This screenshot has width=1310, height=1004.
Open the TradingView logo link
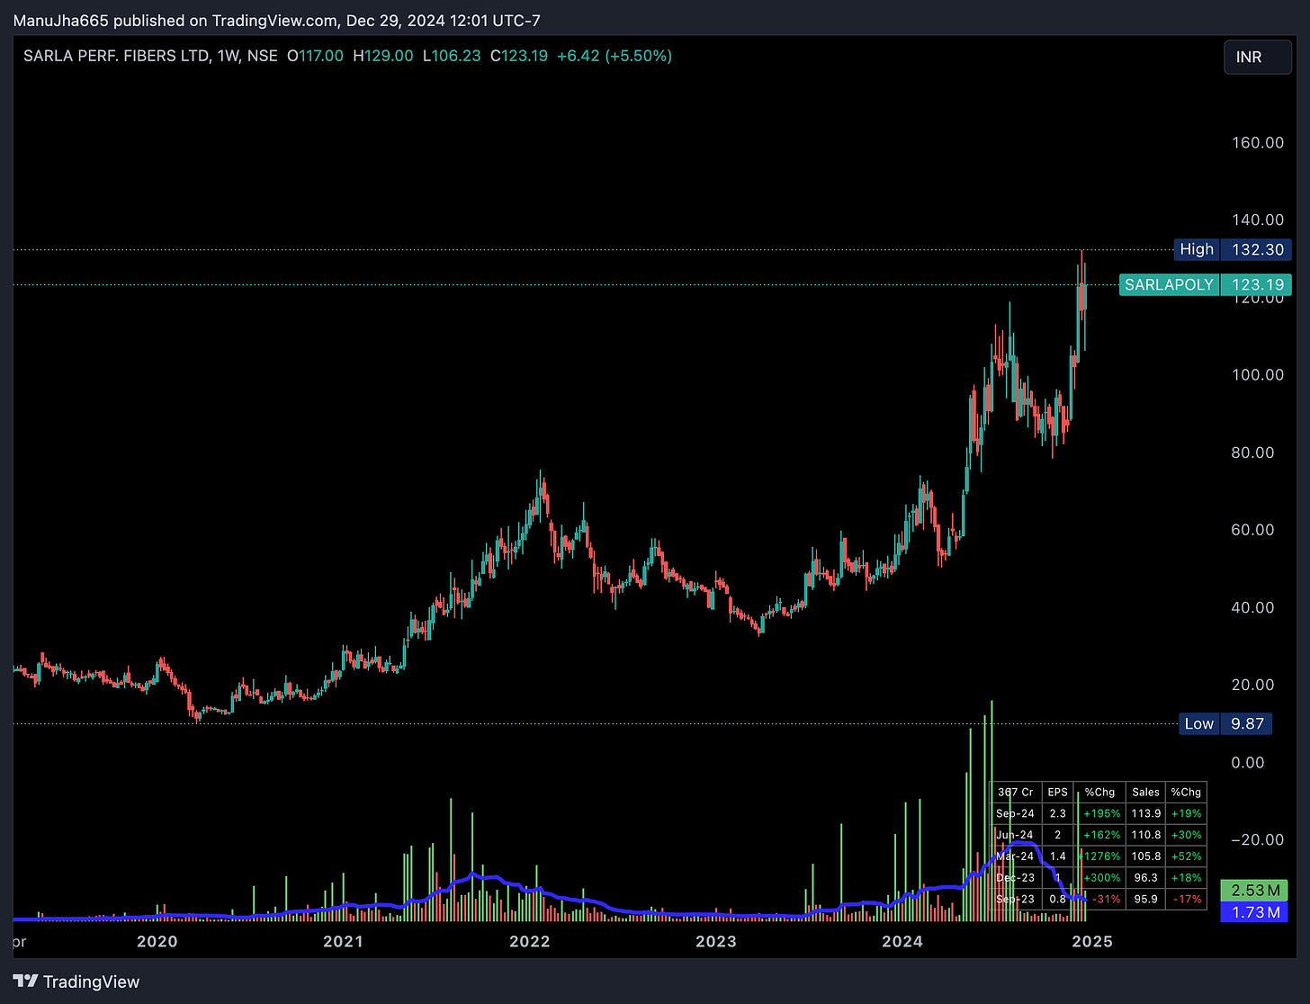pos(76,982)
